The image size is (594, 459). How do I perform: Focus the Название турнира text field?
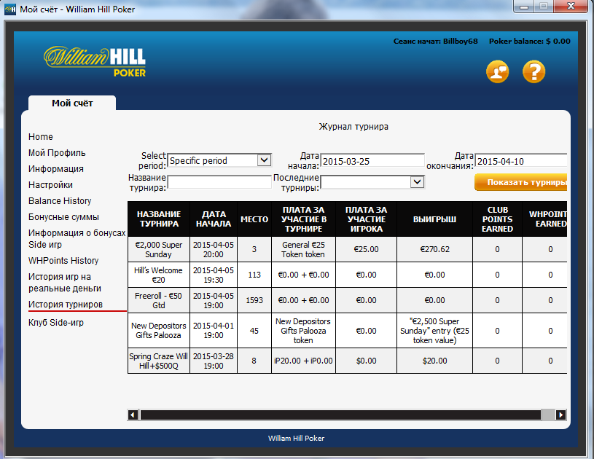pos(219,182)
